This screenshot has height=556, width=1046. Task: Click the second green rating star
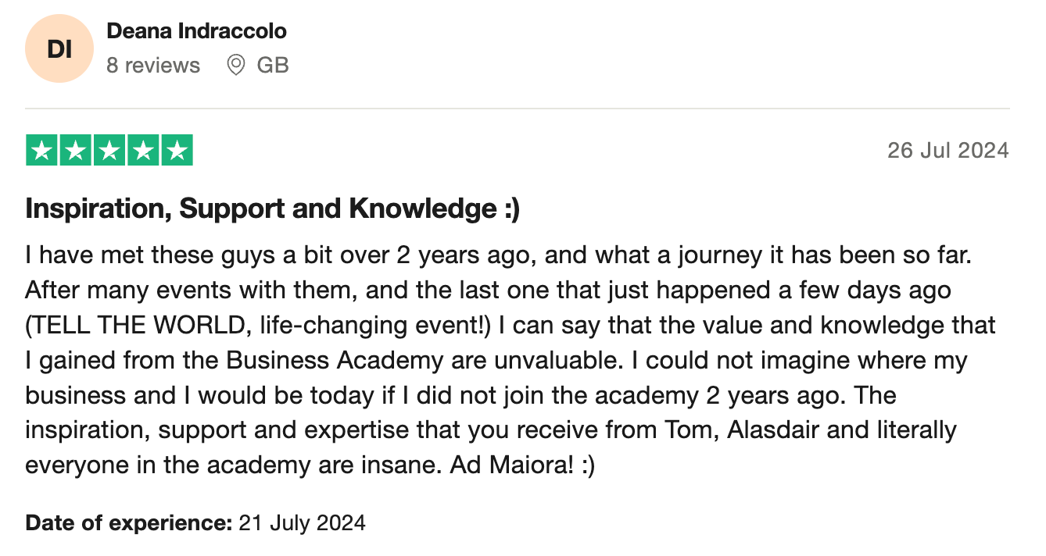pyautogui.click(x=76, y=151)
